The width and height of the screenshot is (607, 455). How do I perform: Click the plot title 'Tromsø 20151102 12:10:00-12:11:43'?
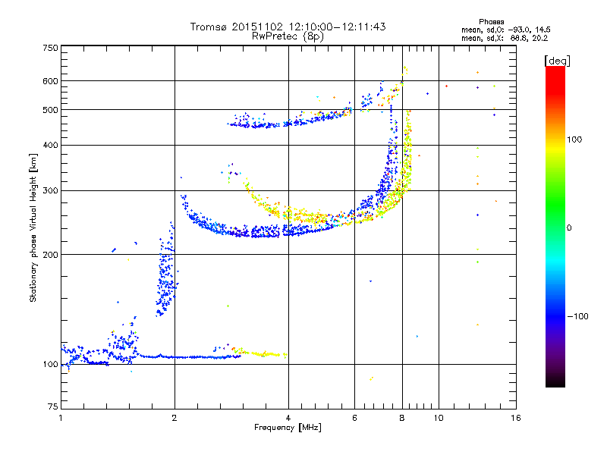point(288,27)
